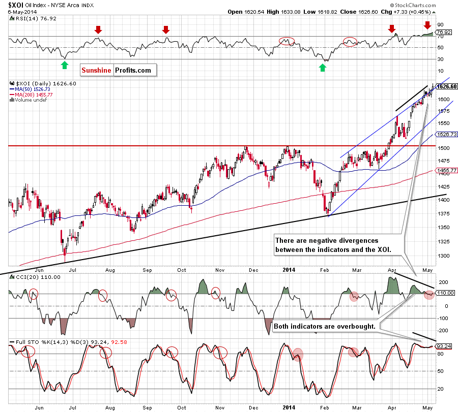Click the 1526.73 MA(50) tag on right axis
This screenshot has height=412, width=458.
point(447,135)
